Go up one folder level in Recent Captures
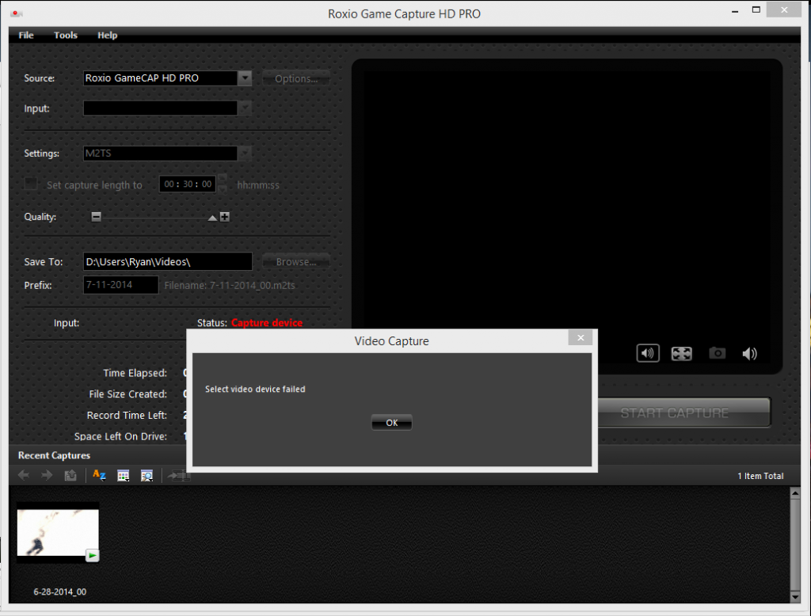 [x=70, y=475]
